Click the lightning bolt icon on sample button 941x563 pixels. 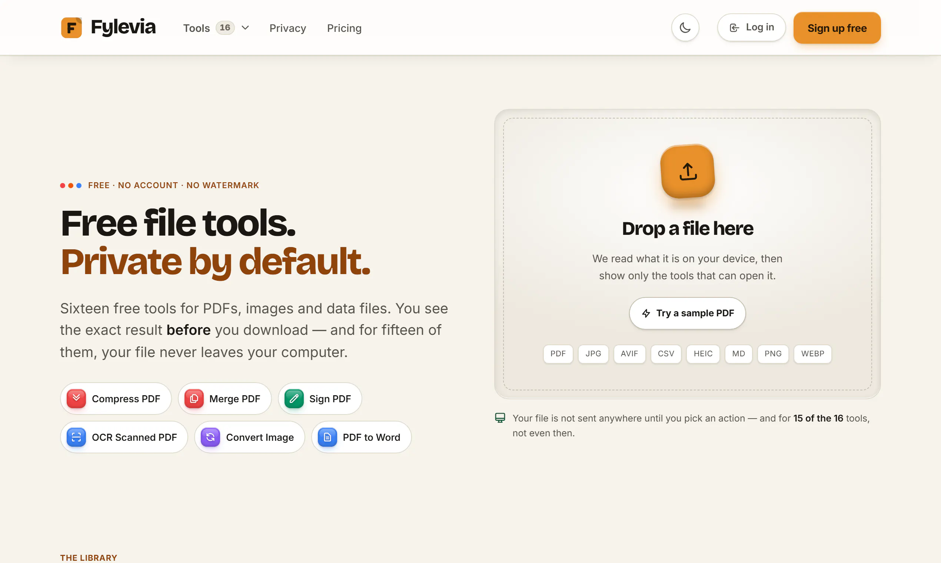(x=646, y=313)
